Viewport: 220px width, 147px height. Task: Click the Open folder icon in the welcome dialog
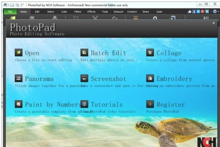[x=19, y=52]
